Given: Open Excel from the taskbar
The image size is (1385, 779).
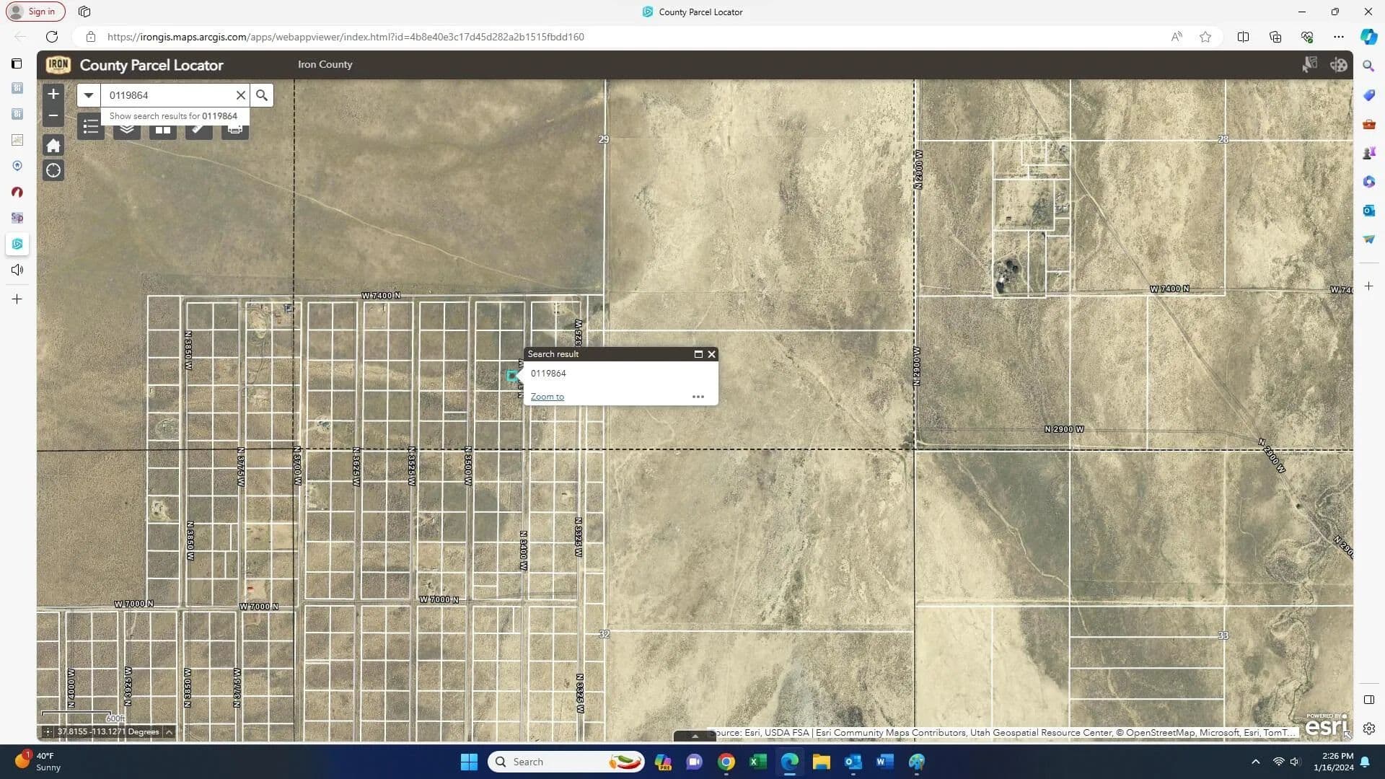Looking at the screenshot, I should pos(757,762).
